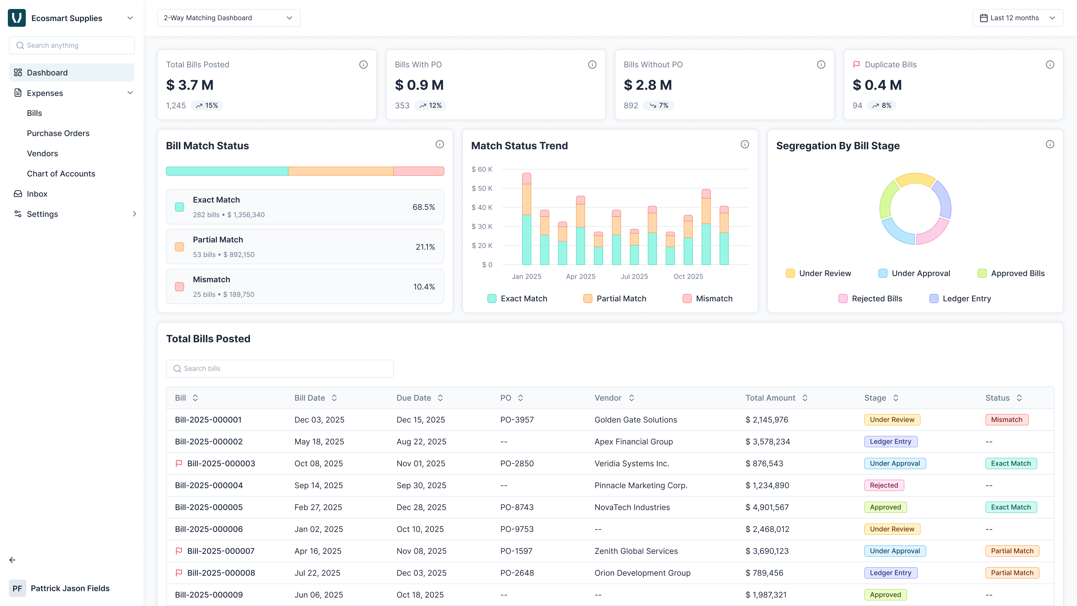Click the flag icon on Bill-2025-000003
1077x606 pixels.
point(179,463)
